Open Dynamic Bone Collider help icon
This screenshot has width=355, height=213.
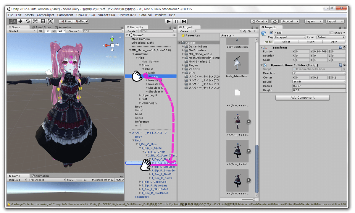(x=341, y=65)
